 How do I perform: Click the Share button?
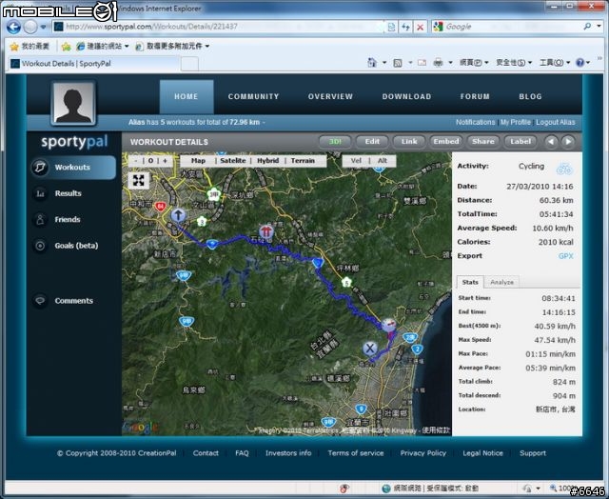point(483,142)
